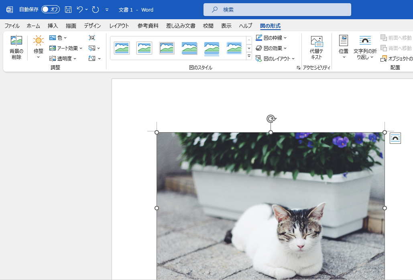Open the change picture icon dropdown
The image size is (413, 280).
tap(94, 48)
